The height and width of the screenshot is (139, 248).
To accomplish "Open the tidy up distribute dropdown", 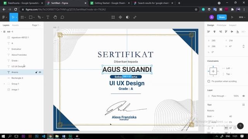I will tap(244, 32).
